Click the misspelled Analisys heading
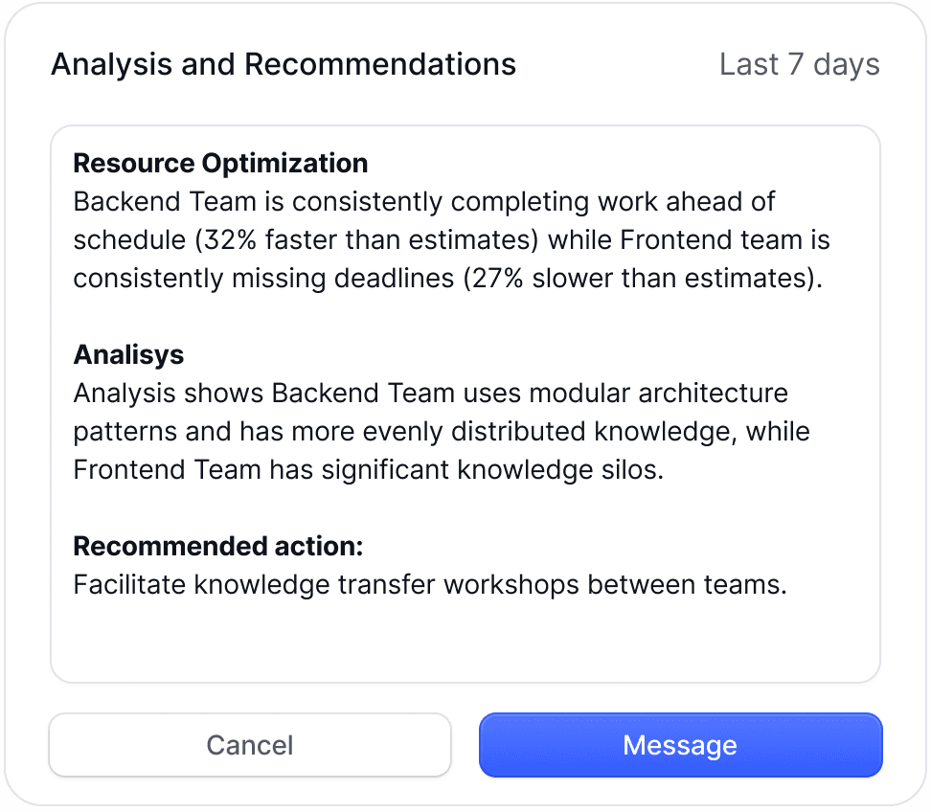Screen dimensions: 931x812 tap(128, 355)
